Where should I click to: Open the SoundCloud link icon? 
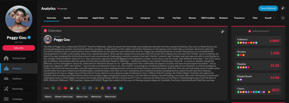click(96, 88)
